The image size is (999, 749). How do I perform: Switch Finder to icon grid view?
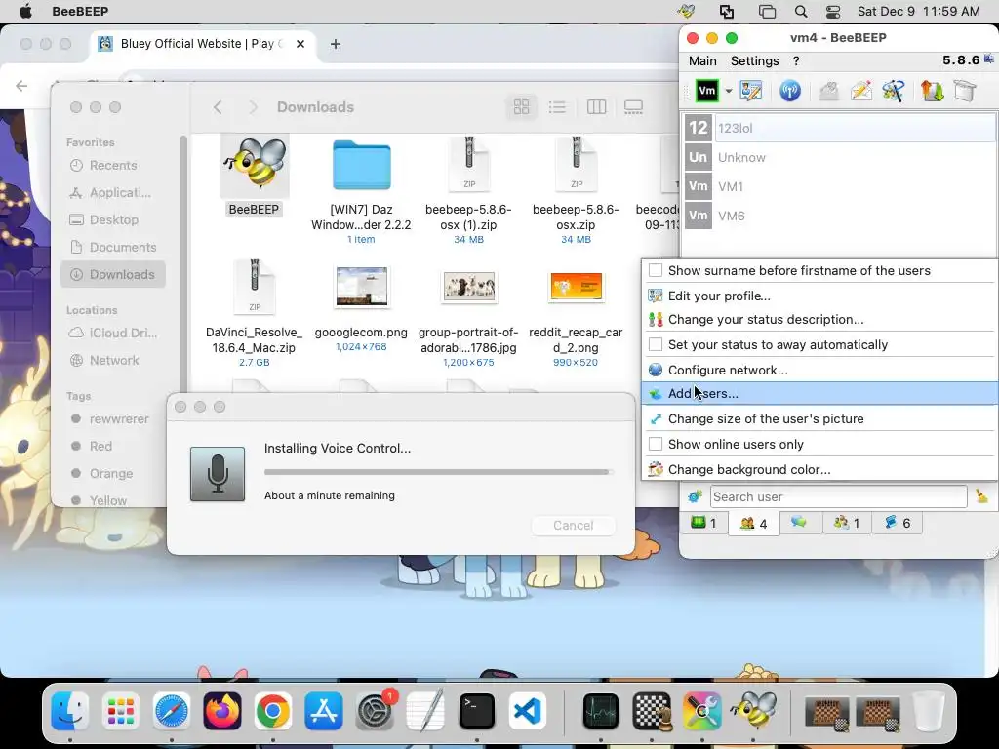521,107
